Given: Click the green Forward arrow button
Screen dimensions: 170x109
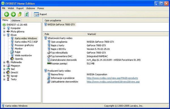Looking at the screenshot, I should tap(13, 14).
